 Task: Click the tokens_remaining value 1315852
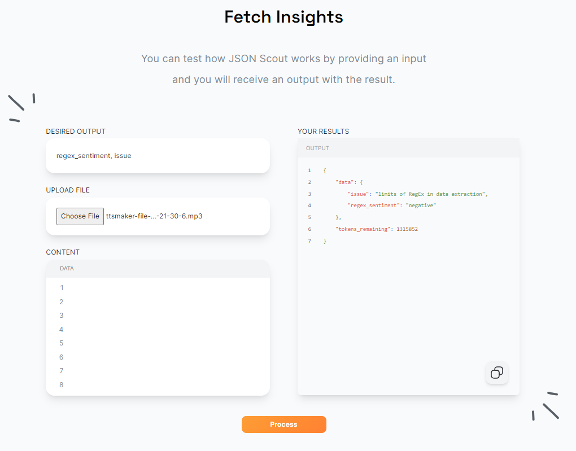click(x=407, y=229)
